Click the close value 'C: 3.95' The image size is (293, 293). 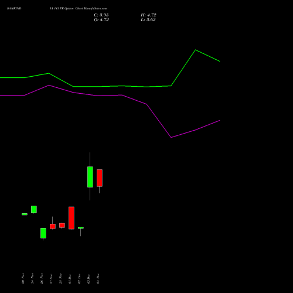tap(101, 15)
